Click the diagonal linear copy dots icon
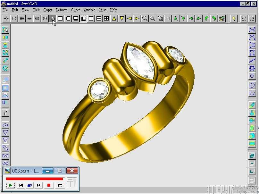The height and width of the screenshot is (194, 259). click(x=5, y=61)
